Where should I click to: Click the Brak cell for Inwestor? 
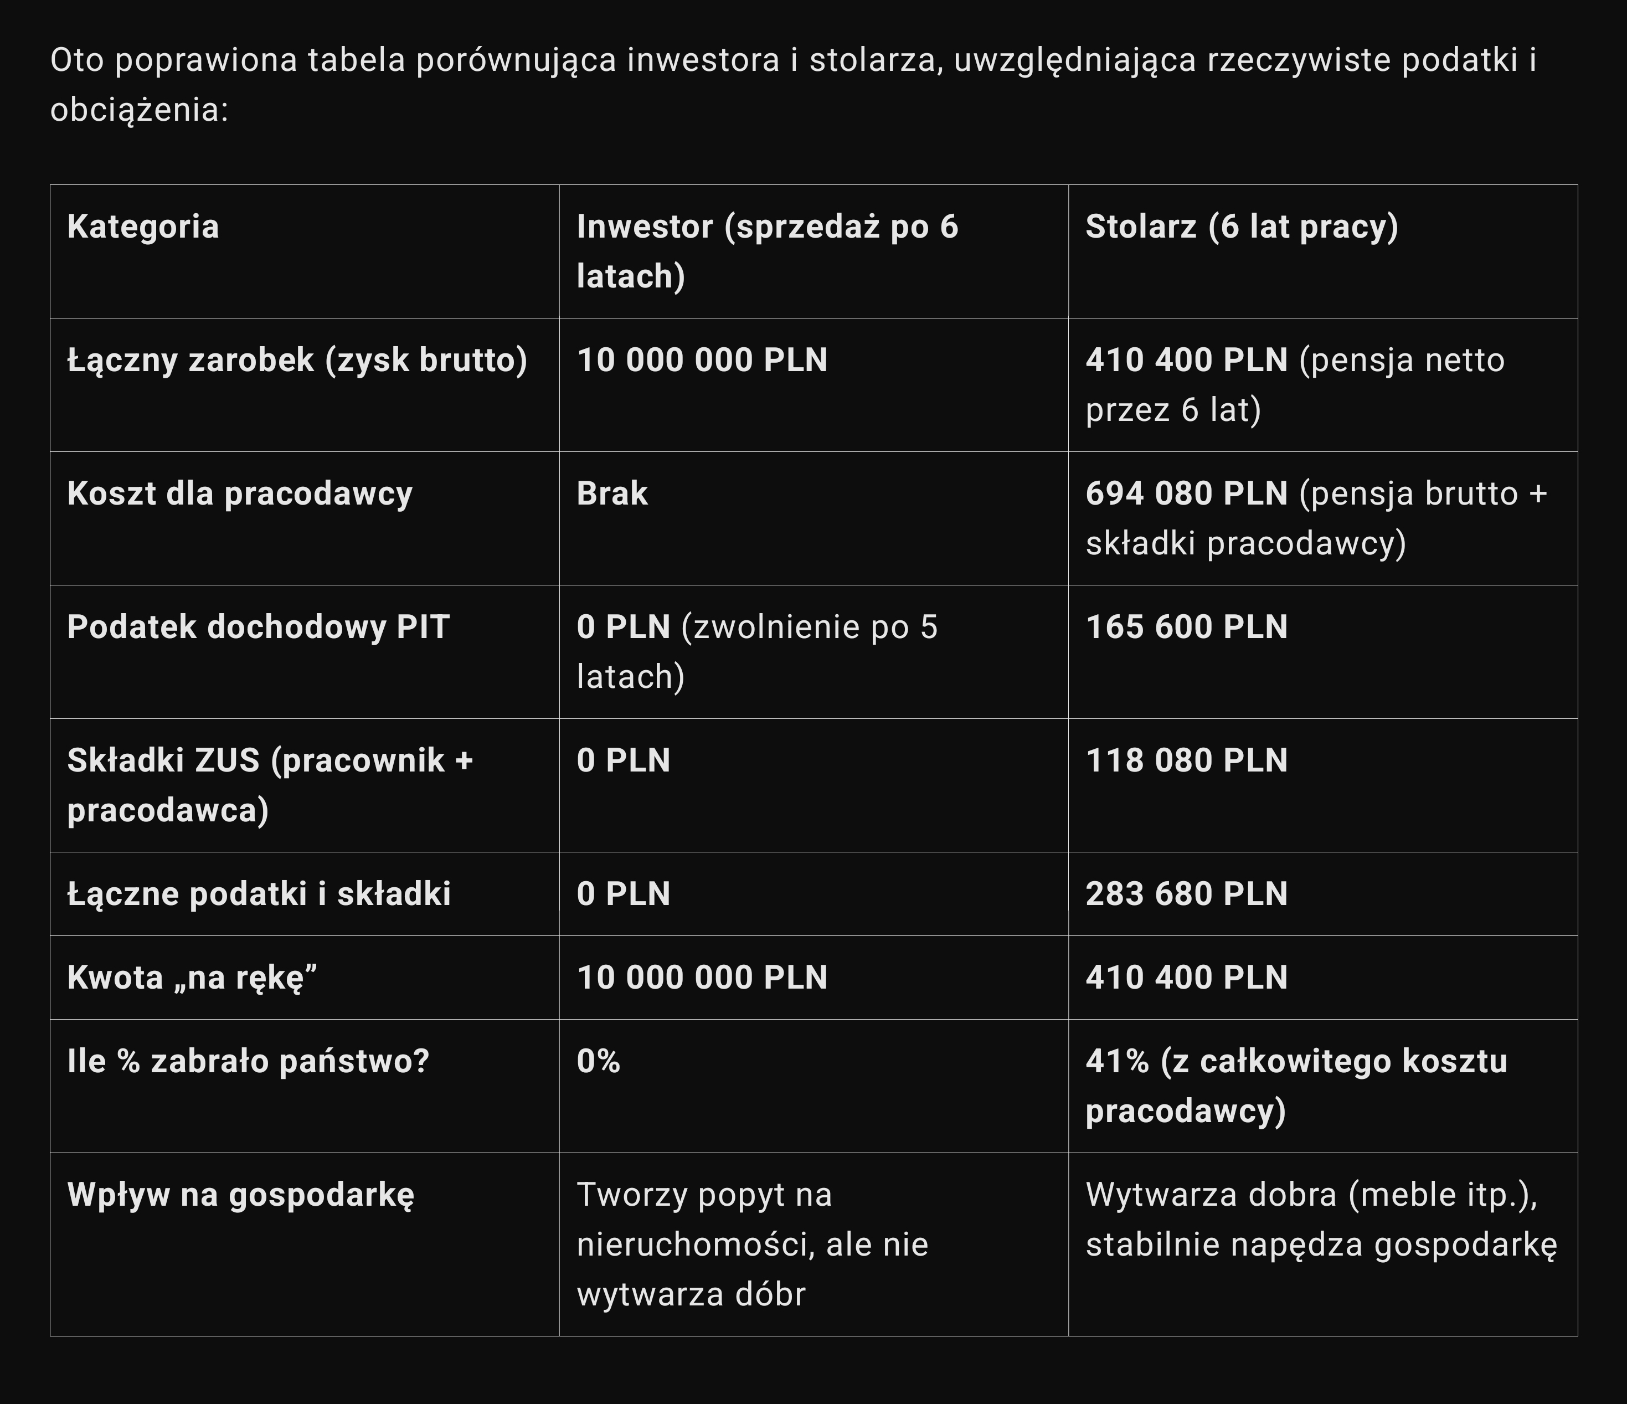pos(612,494)
